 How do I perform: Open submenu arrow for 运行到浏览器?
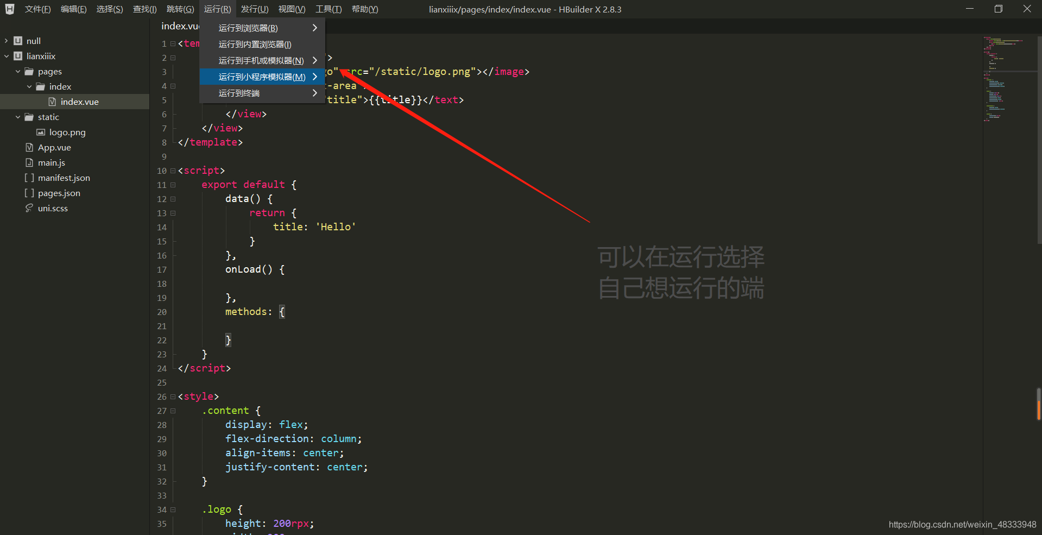click(x=315, y=28)
